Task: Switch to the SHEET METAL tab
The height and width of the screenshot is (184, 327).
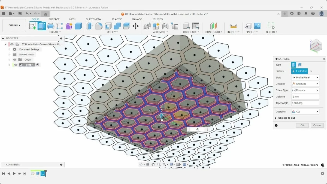Action: pos(94,19)
